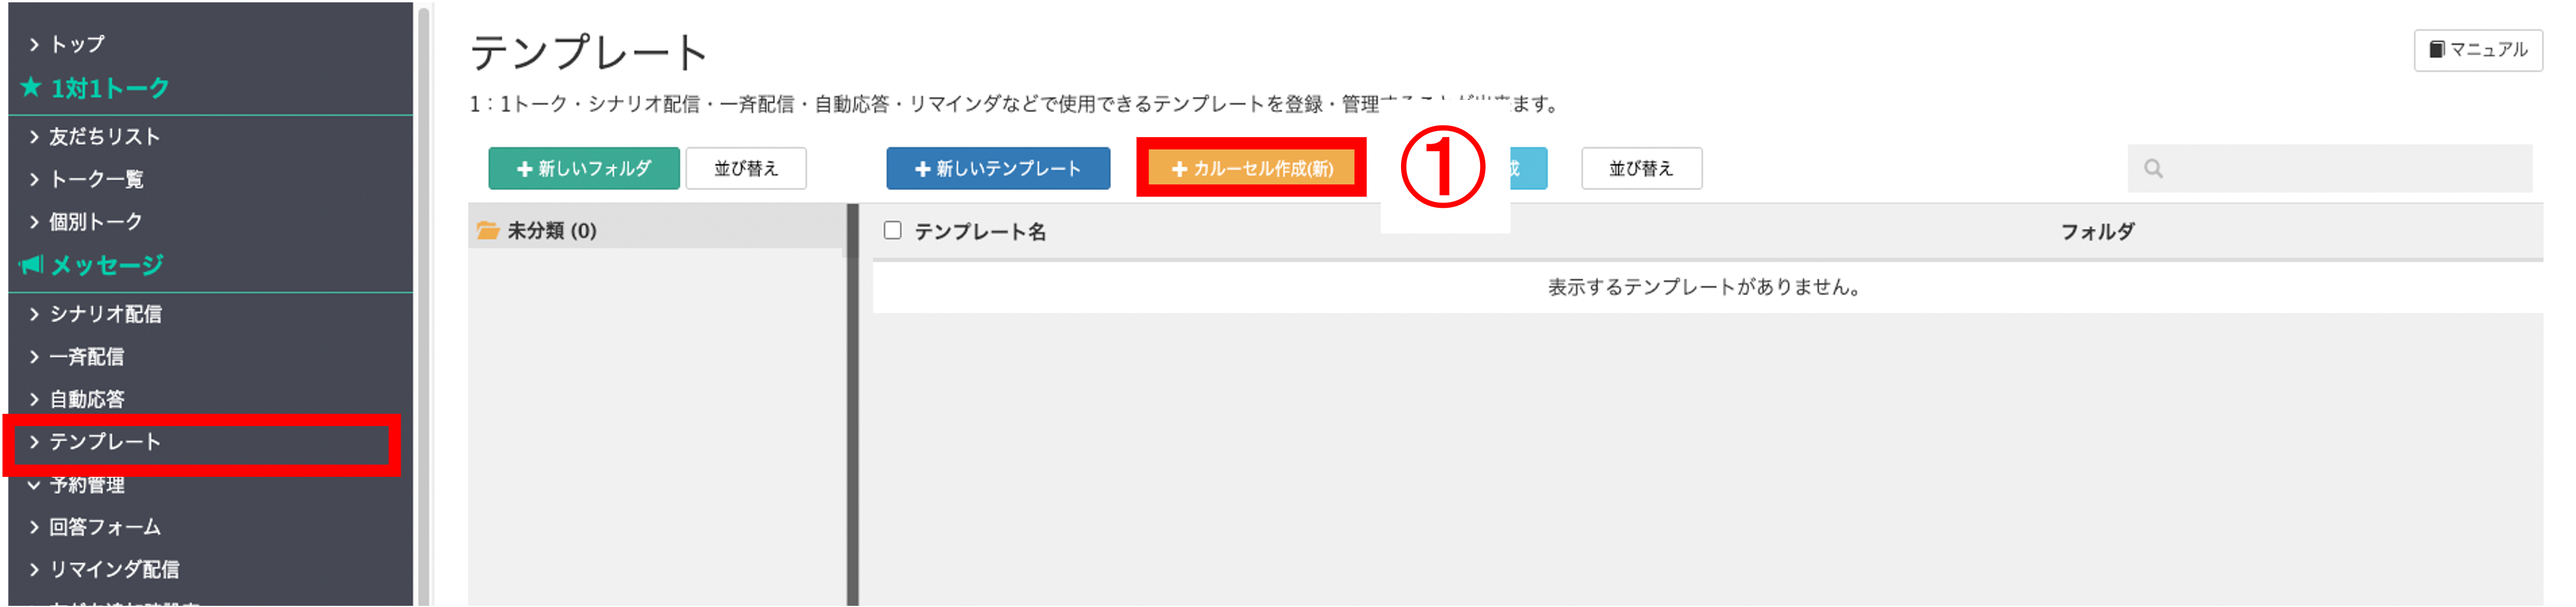Viewport: 2576px width, 607px height.
Task: Toggle the テンプレート名 select-all checkbox
Action: (x=893, y=231)
